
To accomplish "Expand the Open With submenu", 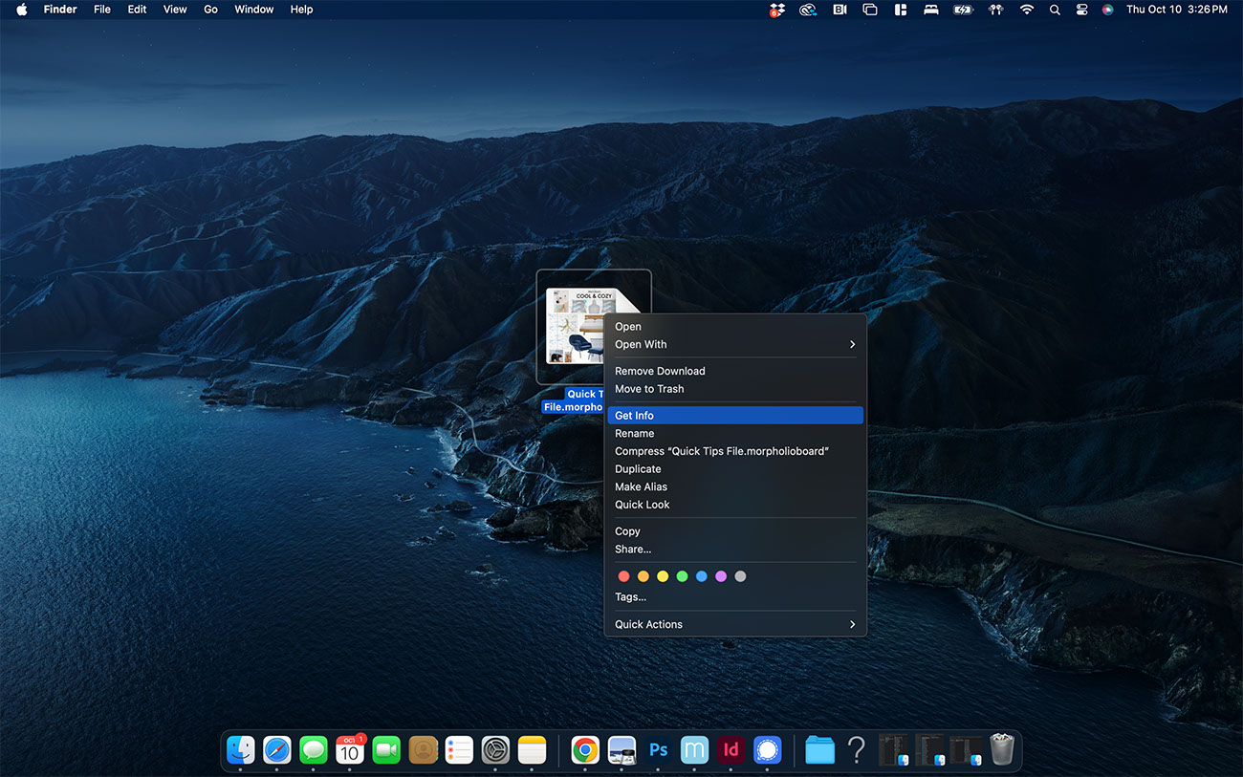I will 734,344.
